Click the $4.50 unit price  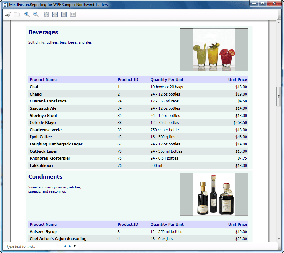coord(242,101)
